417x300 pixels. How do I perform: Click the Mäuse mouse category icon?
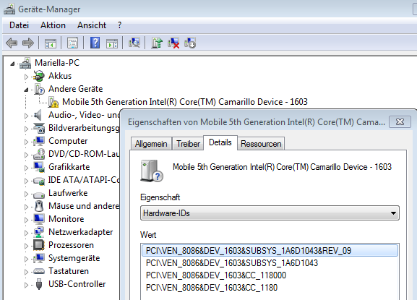click(x=39, y=206)
